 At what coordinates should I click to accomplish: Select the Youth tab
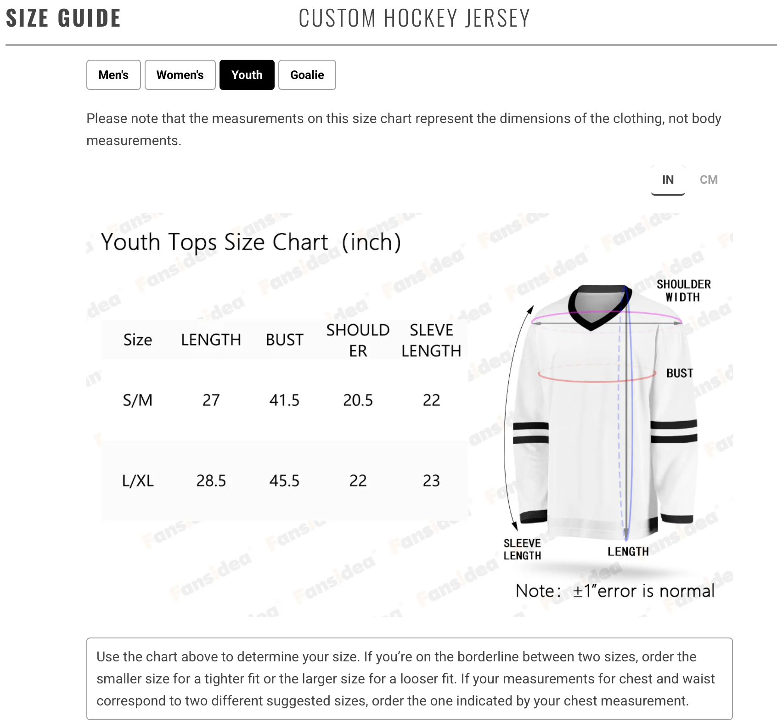[x=247, y=75]
